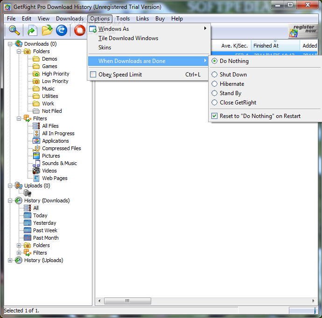This screenshot has height=318, width=322.
Task: Click the horizontal scrollbar right arrow
Action: [x=313, y=301]
